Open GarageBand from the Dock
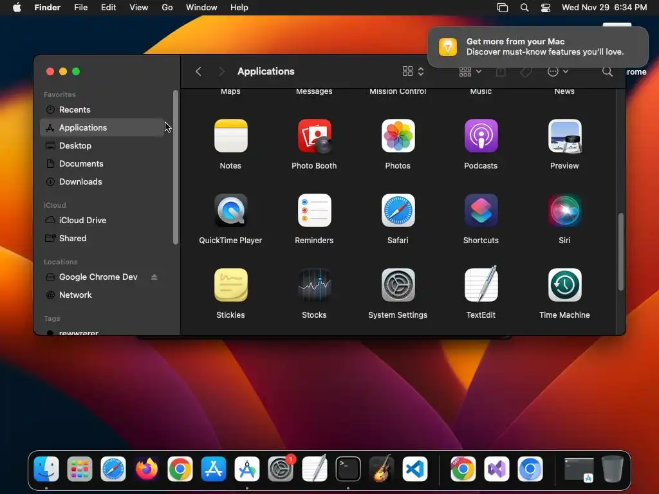Image resolution: width=659 pixels, height=494 pixels. coord(381,469)
